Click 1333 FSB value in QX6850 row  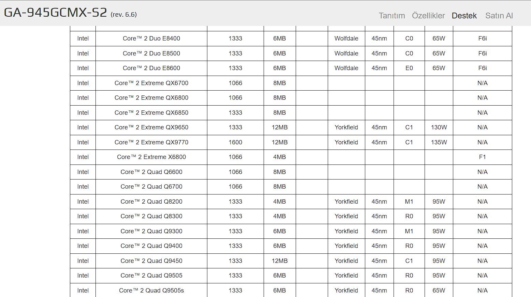point(235,113)
